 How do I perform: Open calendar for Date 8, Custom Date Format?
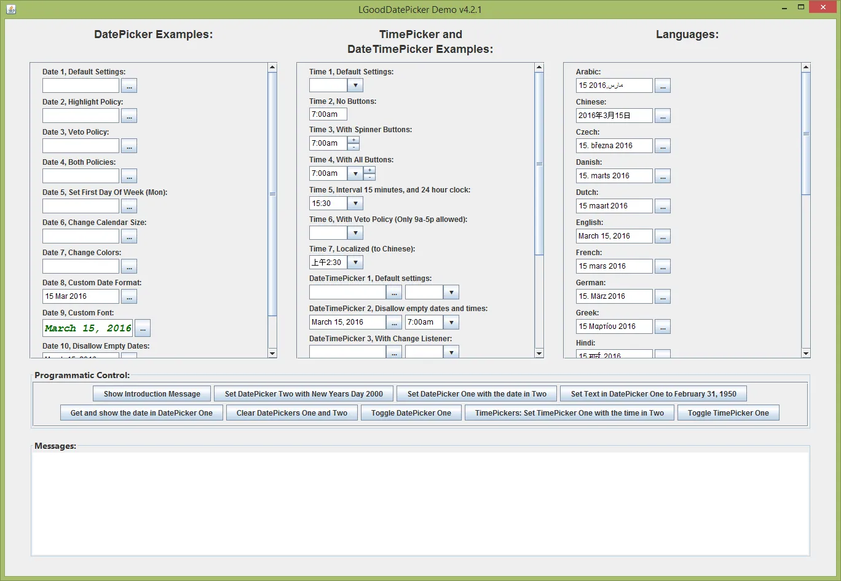coord(129,296)
